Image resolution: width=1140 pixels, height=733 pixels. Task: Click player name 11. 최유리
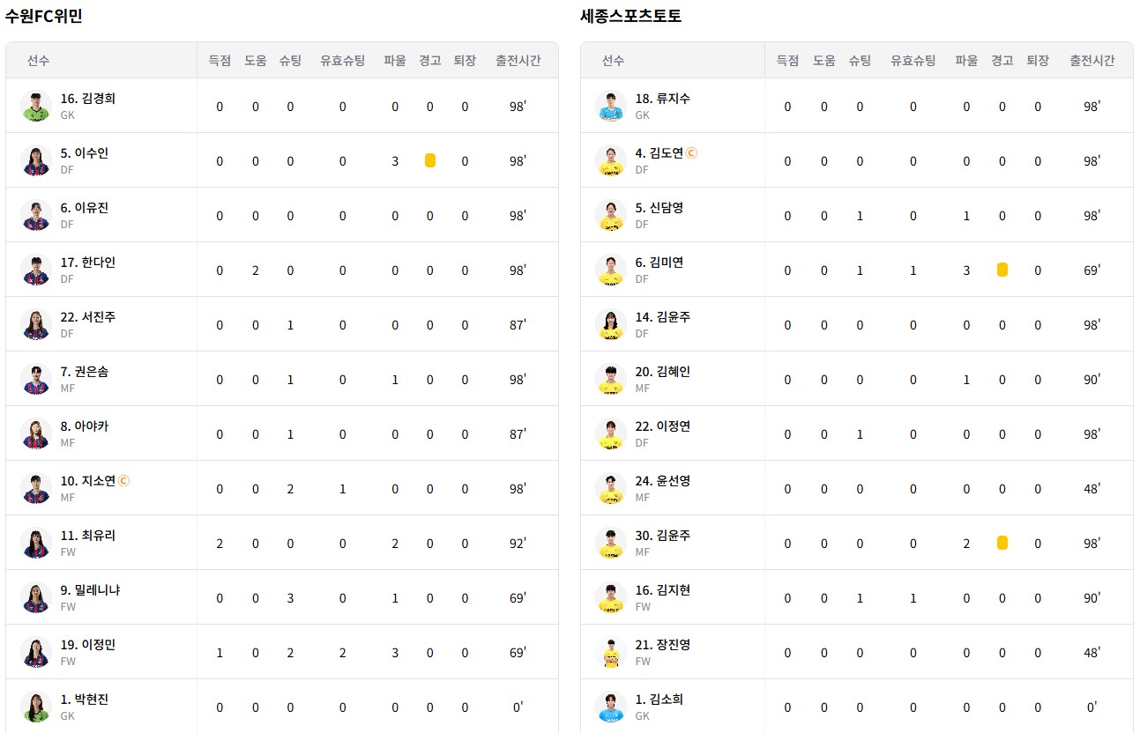[x=88, y=536]
